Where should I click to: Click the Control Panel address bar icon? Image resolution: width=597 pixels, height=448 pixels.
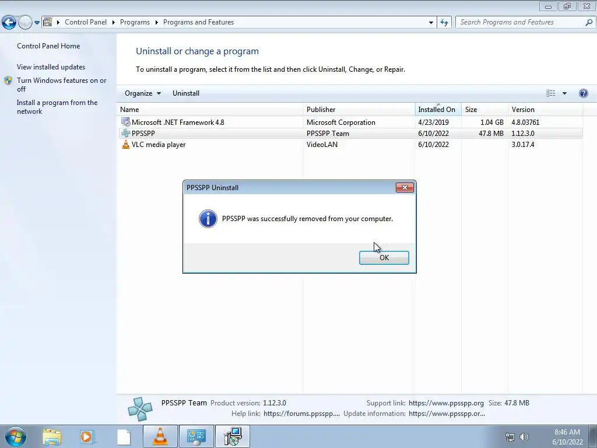pyautogui.click(x=48, y=22)
